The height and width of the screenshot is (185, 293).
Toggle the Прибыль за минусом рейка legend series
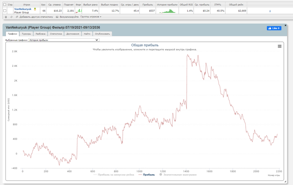[113, 175]
